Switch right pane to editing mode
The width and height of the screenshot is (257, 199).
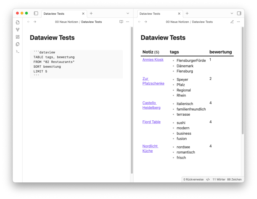tap(232, 22)
